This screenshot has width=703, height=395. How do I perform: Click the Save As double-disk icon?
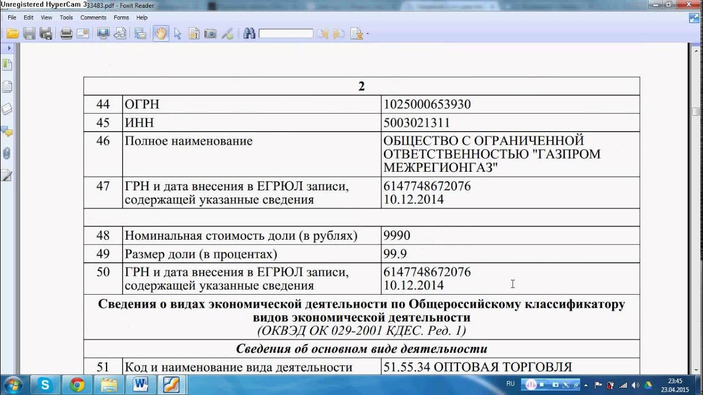point(46,34)
